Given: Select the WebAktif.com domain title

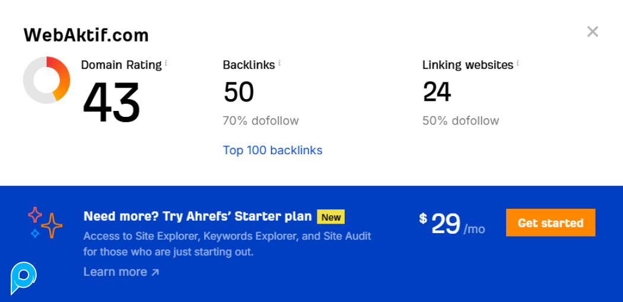Looking at the screenshot, I should pyautogui.click(x=86, y=36).
